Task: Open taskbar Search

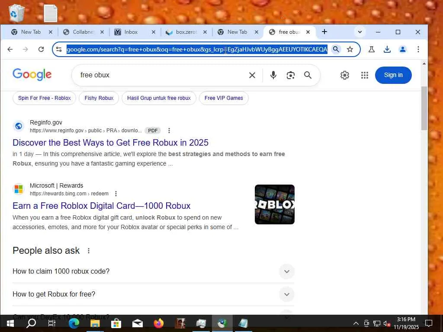Action: pos(31,323)
